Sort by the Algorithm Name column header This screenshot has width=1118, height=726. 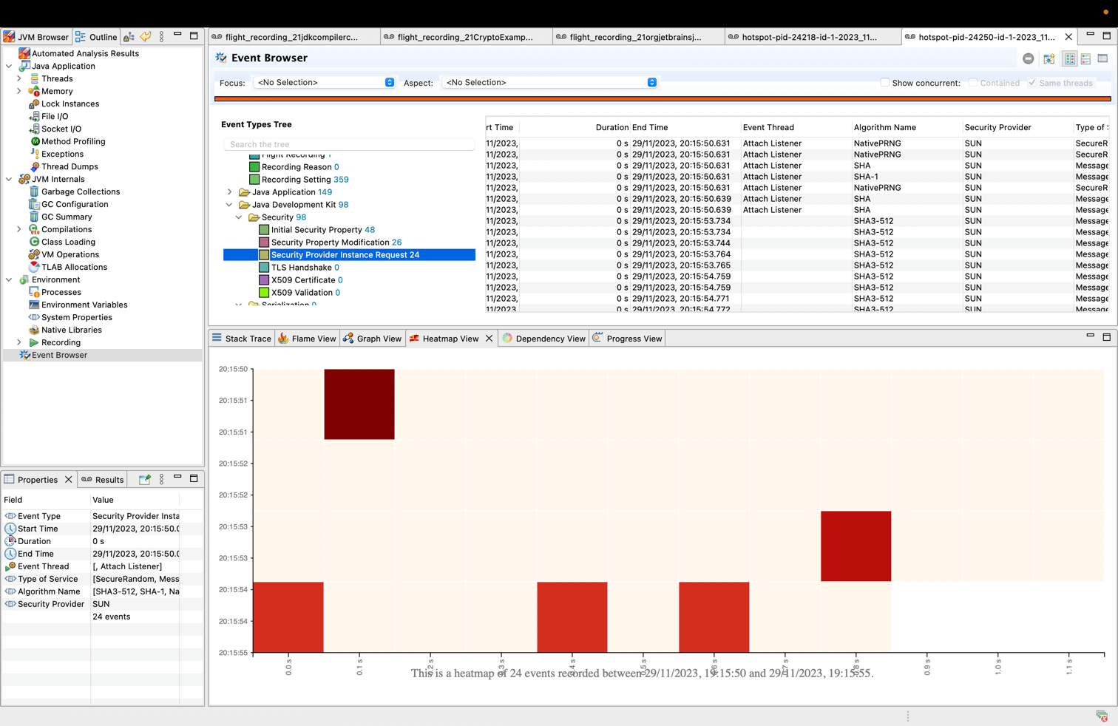884,127
